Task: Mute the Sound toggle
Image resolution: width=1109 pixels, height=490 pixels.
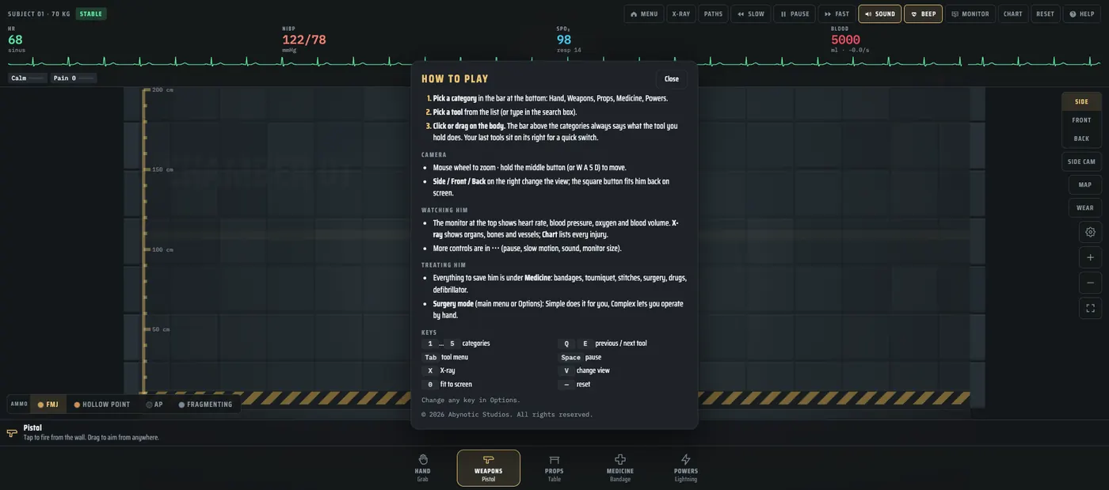Action: [879, 13]
